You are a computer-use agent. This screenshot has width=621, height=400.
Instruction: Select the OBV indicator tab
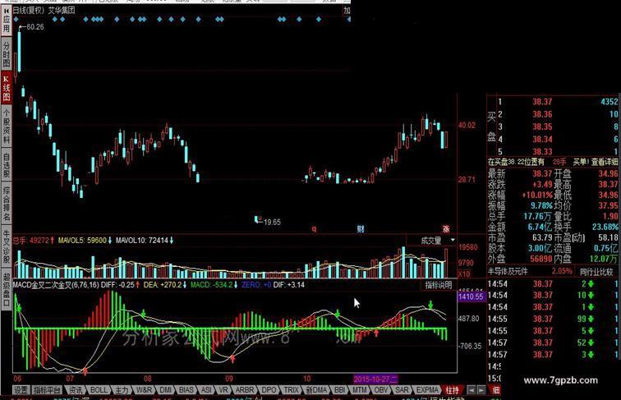tap(381, 390)
